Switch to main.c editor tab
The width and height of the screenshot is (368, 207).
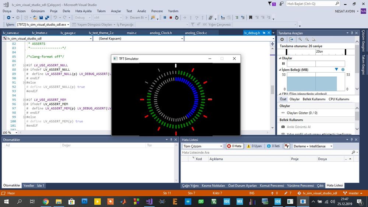pyautogui.click(x=132, y=33)
